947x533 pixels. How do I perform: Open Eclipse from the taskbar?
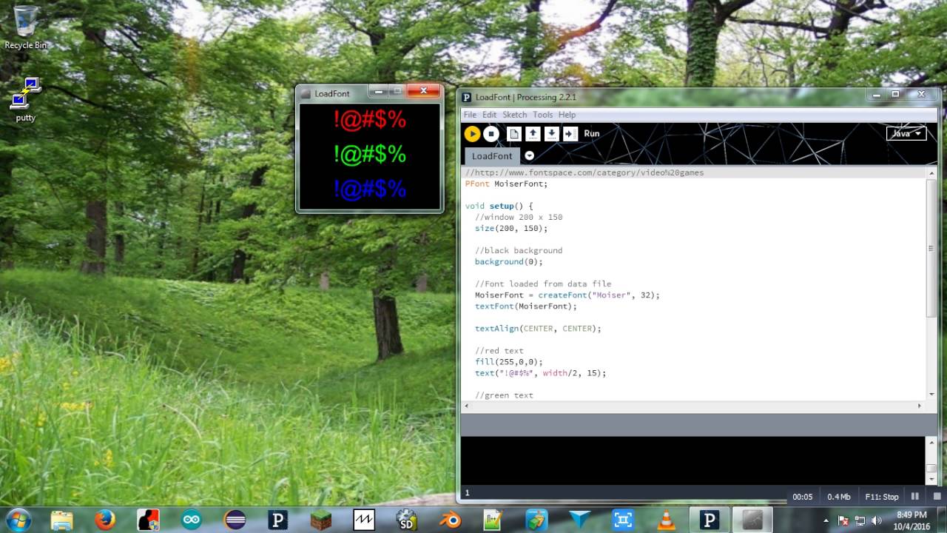pyautogui.click(x=235, y=520)
